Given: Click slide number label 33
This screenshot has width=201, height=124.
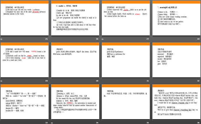Looking at the screenshot, I should coord(47,123).
